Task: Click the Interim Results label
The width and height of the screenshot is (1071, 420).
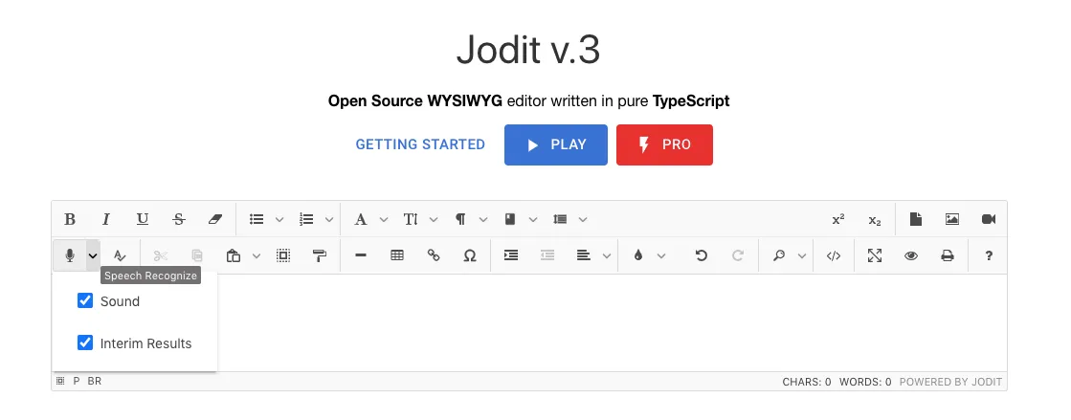Action: point(145,343)
